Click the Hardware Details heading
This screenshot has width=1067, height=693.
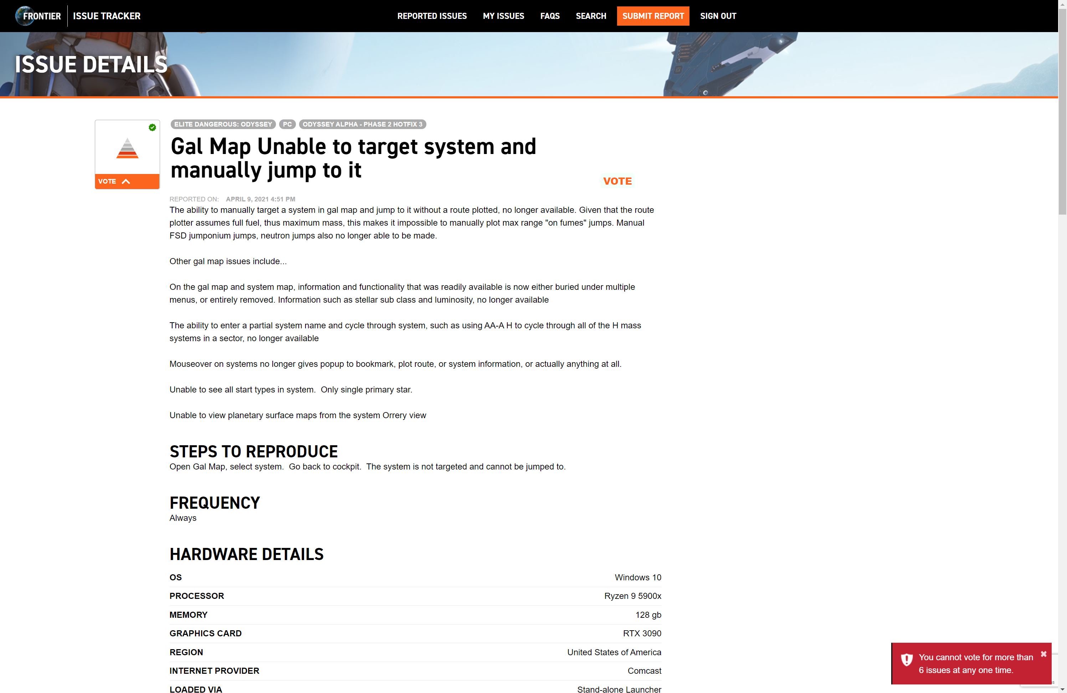(246, 554)
